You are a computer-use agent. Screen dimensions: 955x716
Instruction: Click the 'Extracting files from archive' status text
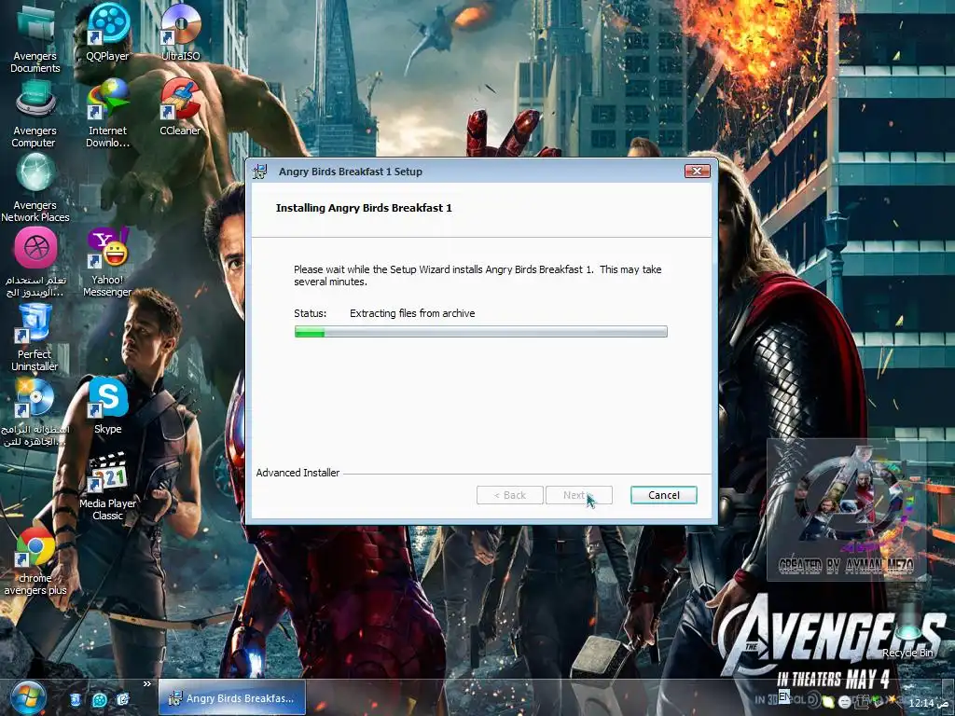(x=412, y=313)
